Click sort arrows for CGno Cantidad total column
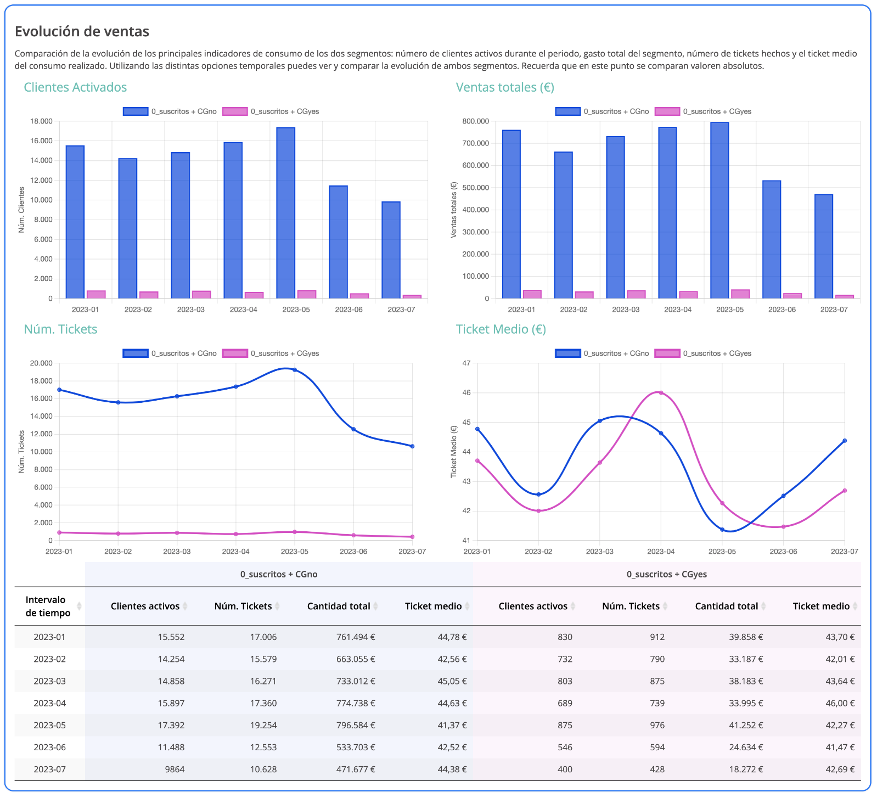 pyautogui.click(x=376, y=606)
